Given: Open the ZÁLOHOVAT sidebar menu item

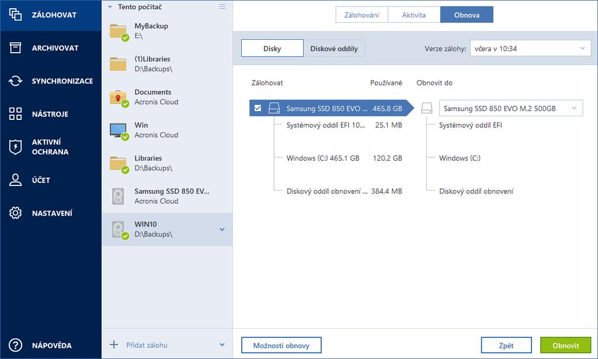Looking at the screenshot, I should pos(51,15).
